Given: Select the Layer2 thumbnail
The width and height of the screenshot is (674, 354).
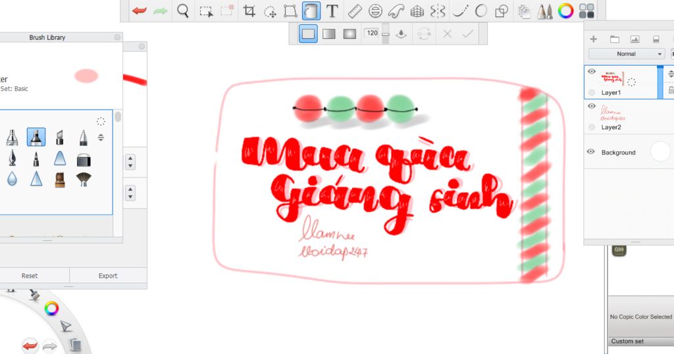Looking at the screenshot, I should 613,113.
